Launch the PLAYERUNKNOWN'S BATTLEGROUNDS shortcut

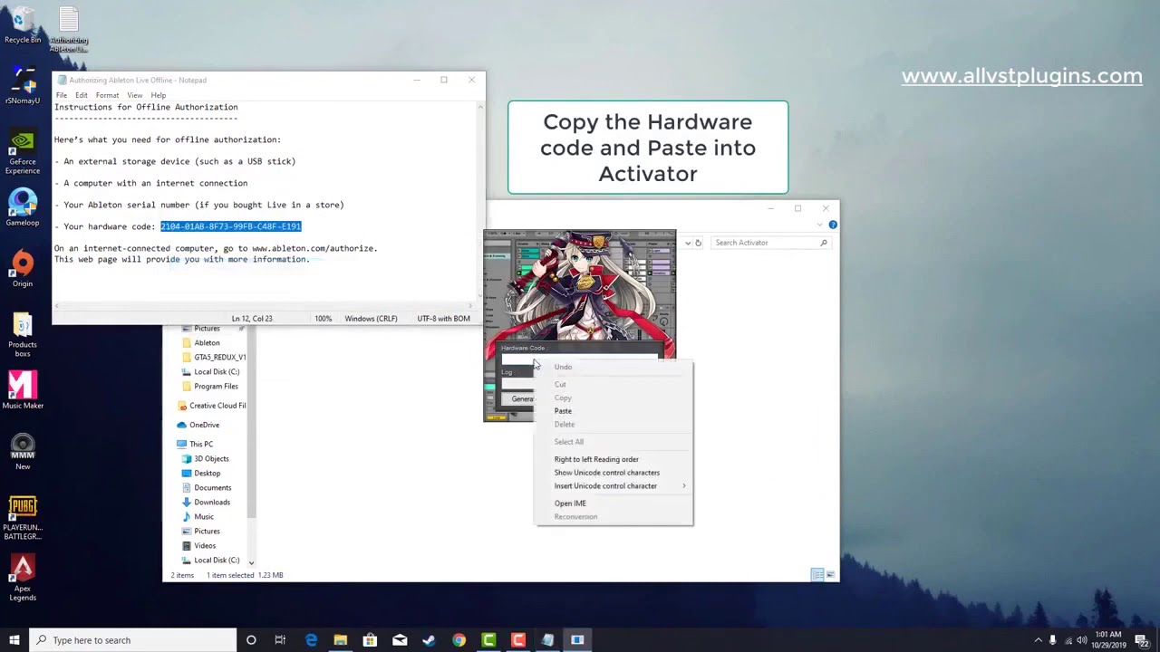tap(23, 518)
